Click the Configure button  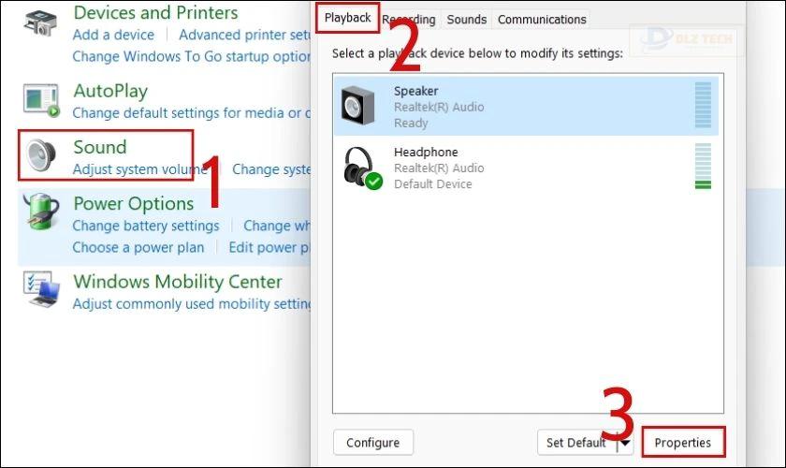click(373, 443)
